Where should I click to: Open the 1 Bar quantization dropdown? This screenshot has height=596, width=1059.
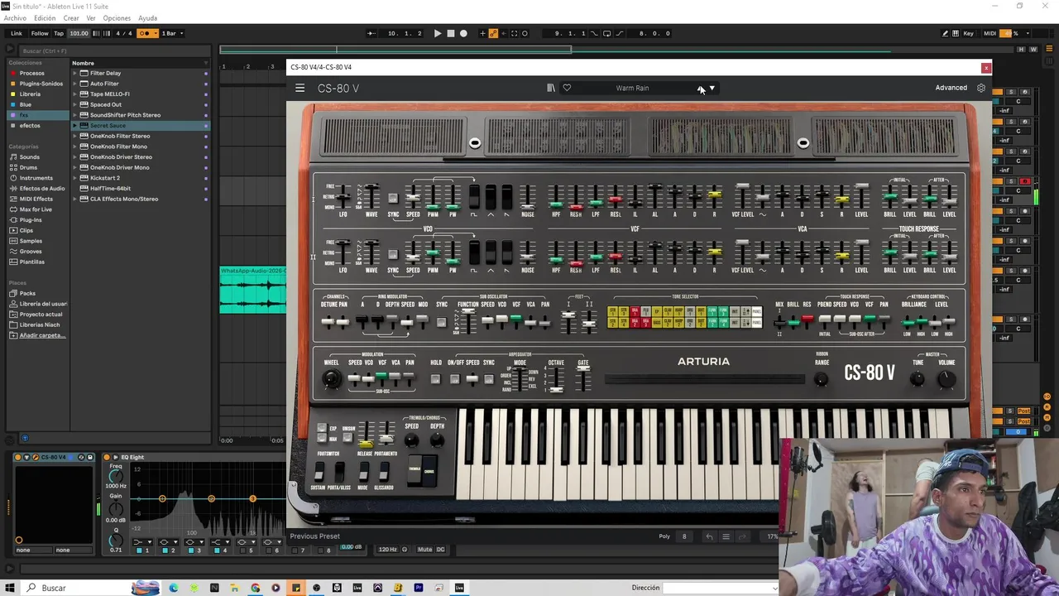(172, 33)
